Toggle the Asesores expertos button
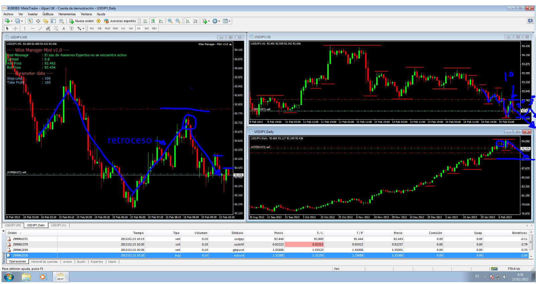Viewport: 536px width, 284px height. [x=120, y=21]
